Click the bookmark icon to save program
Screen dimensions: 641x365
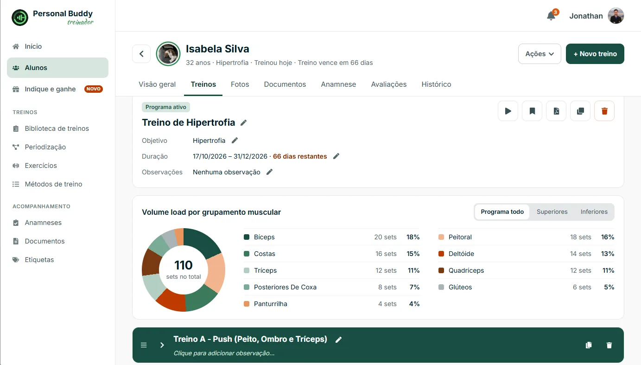click(x=532, y=111)
